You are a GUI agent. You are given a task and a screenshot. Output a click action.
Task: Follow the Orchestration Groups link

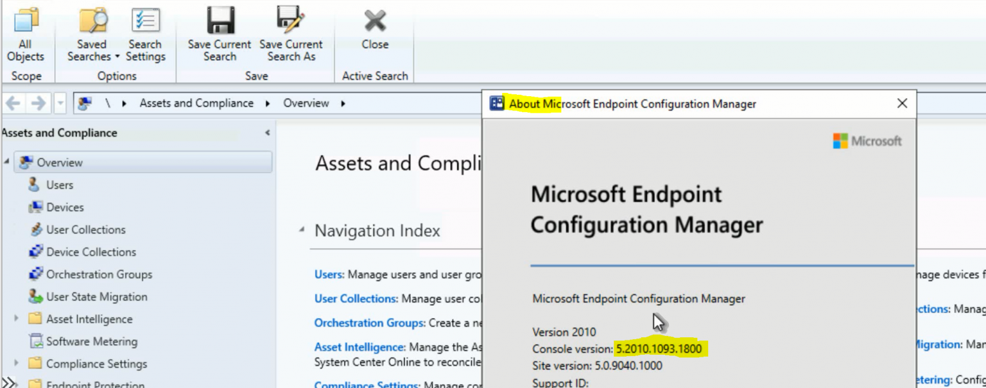tap(370, 323)
